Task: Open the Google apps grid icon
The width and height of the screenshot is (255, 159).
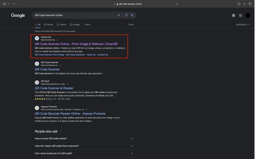Action: click(x=240, y=16)
